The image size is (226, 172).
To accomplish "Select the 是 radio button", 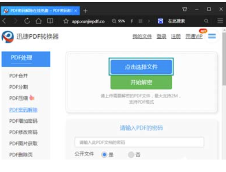I will (104, 154).
